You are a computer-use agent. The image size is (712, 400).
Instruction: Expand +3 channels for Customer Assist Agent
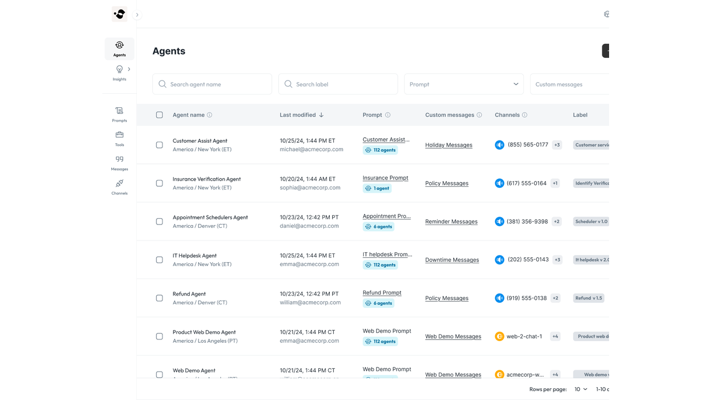click(x=557, y=145)
